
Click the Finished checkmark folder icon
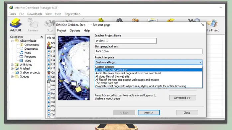pyautogui.click(x=17, y=68)
